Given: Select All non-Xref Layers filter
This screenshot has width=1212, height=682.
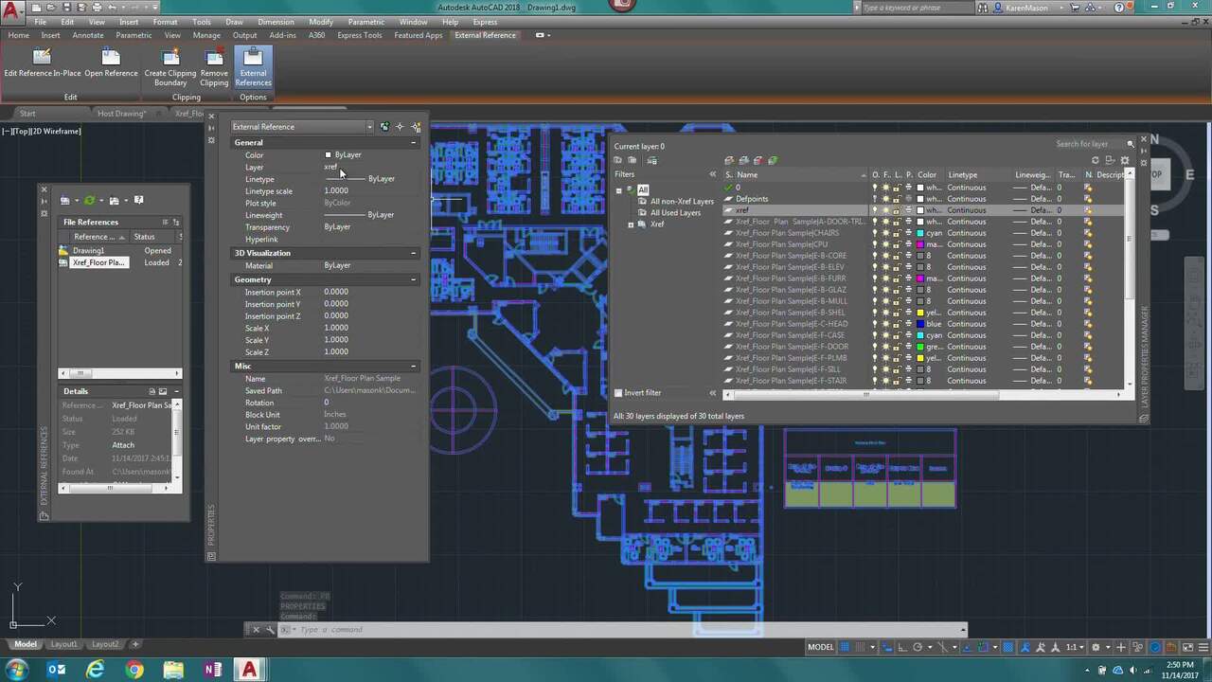Looking at the screenshot, I should (682, 202).
